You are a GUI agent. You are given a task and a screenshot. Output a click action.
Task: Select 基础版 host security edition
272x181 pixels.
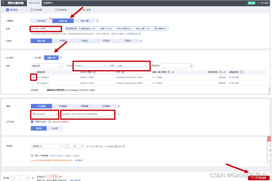coord(39,128)
